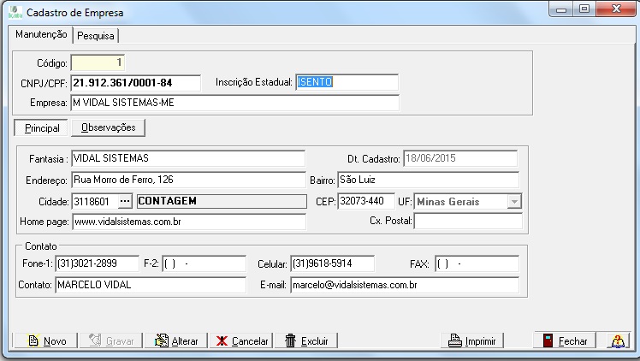
Task: Select the Principal section button
Action: coord(42,127)
